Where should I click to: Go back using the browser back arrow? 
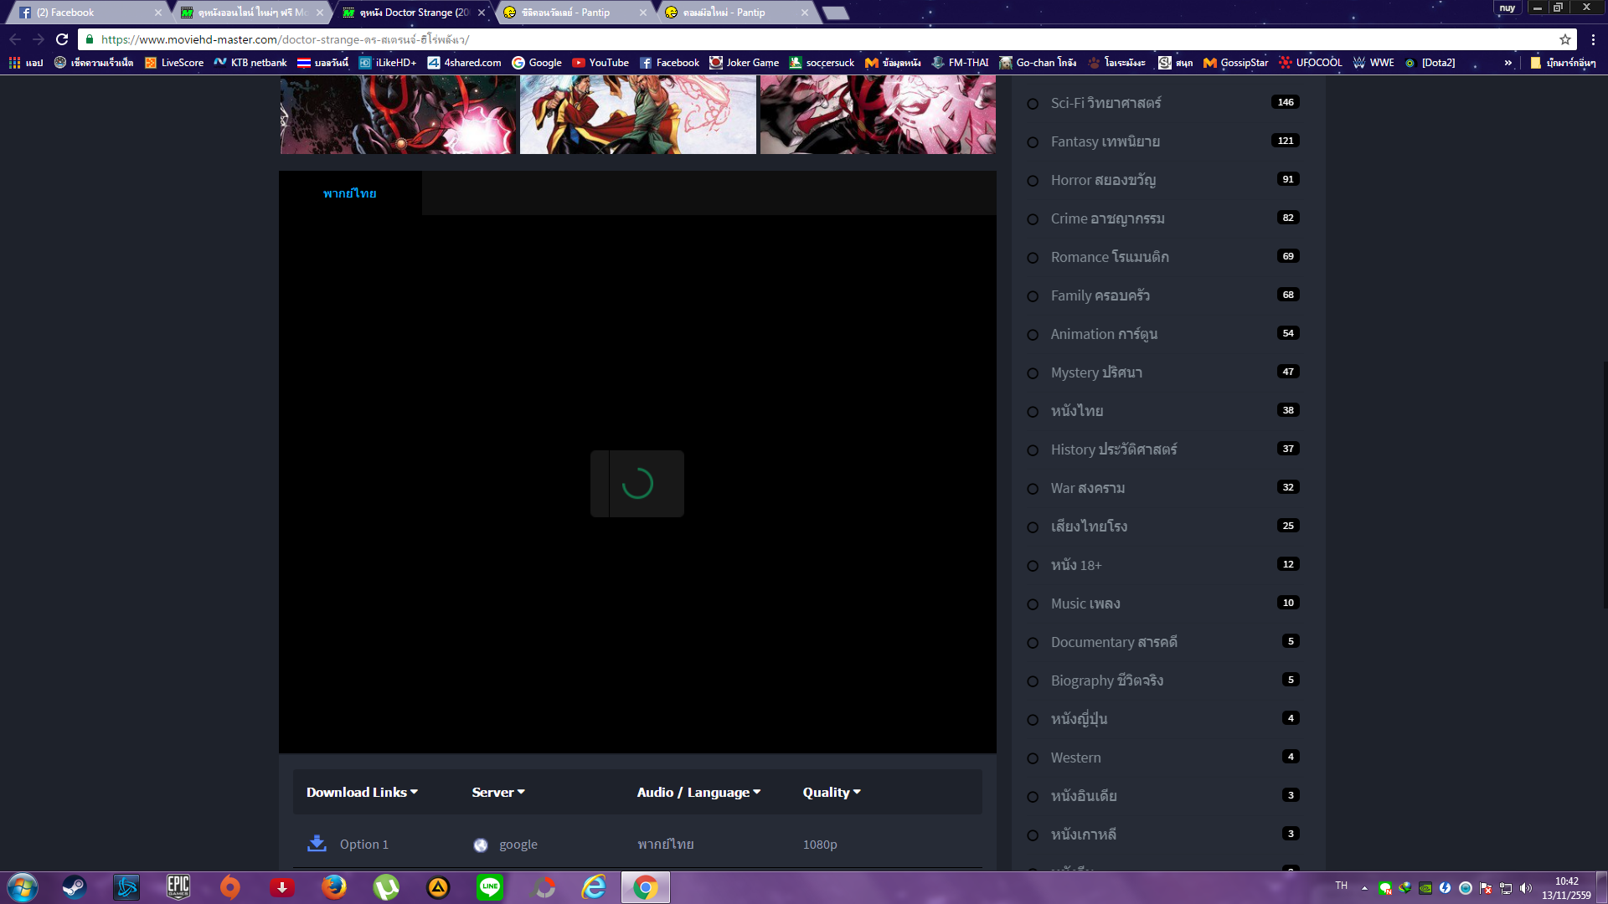15,39
